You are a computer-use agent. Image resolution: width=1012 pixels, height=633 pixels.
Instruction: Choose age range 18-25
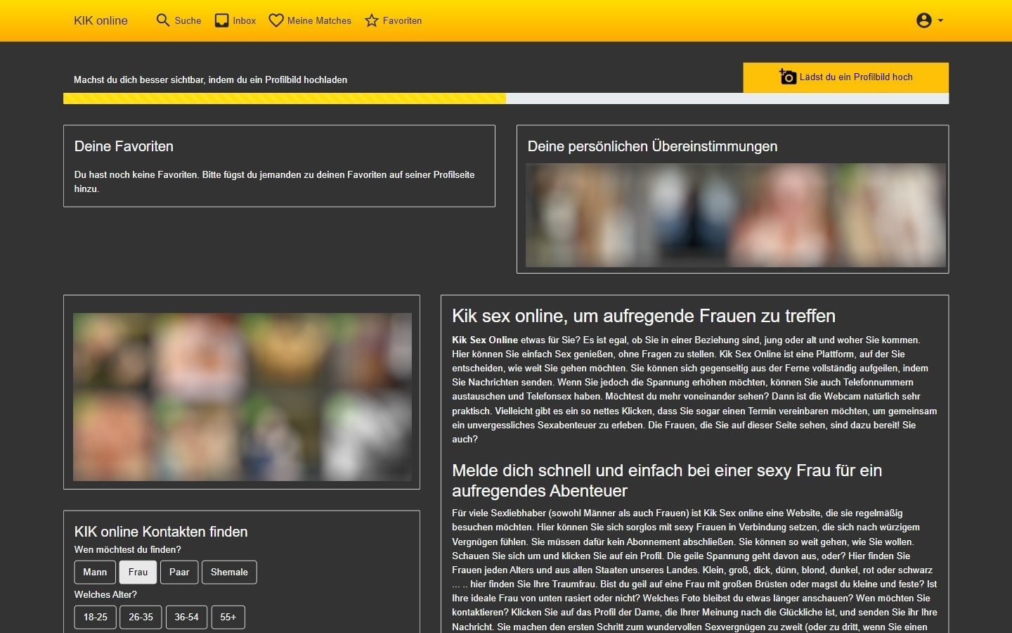tap(96, 617)
